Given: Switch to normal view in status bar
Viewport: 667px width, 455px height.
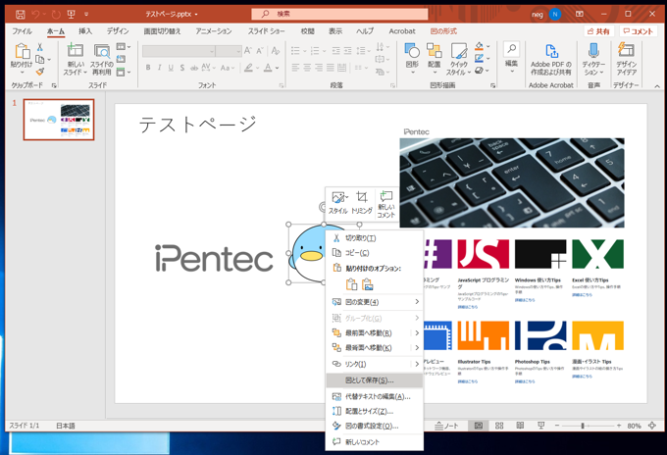Looking at the screenshot, I should pyautogui.click(x=479, y=427).
